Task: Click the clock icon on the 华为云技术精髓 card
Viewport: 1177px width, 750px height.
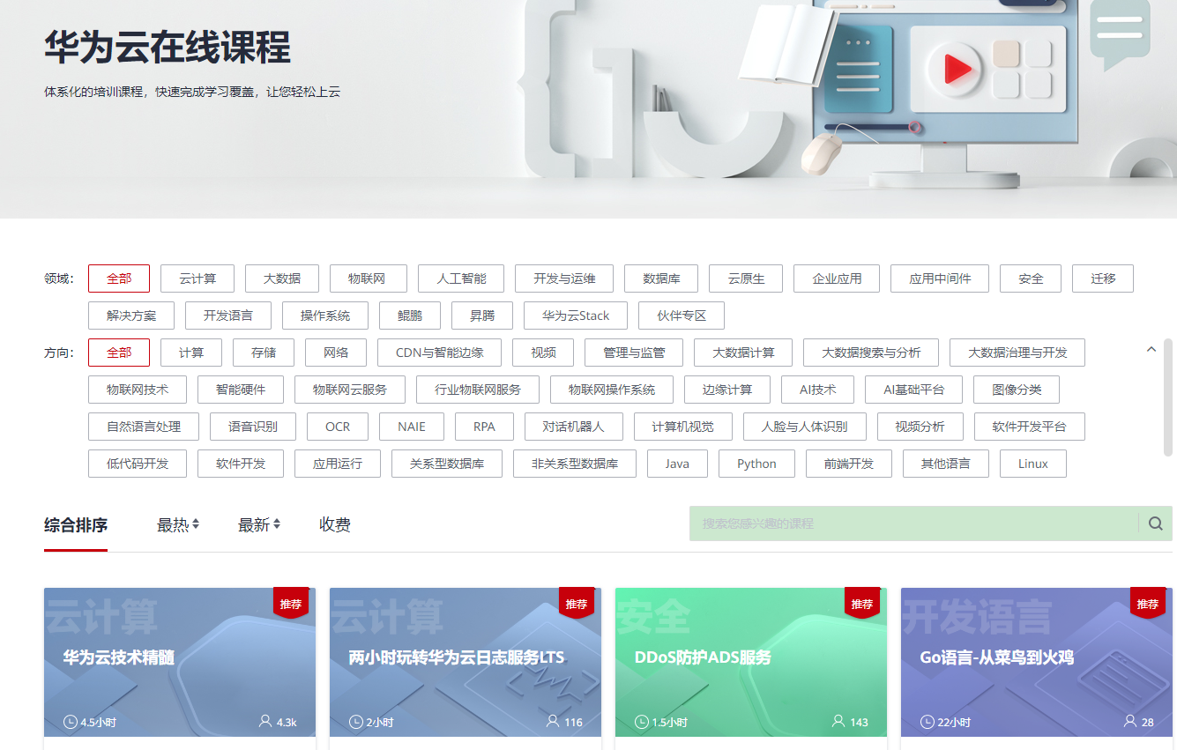Action: [x=71, y=722]
